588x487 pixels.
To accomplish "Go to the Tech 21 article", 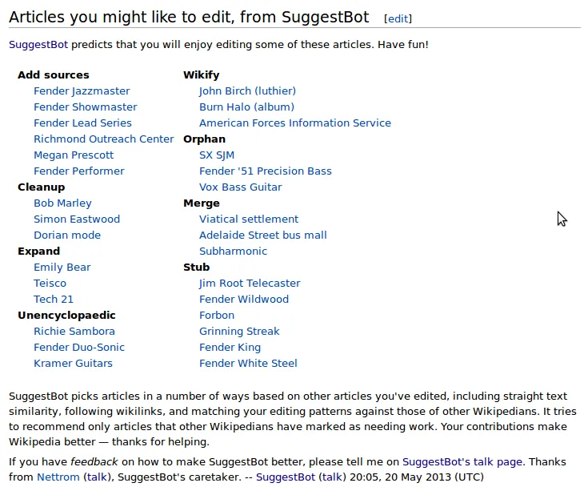I will [x=54, y=300].
